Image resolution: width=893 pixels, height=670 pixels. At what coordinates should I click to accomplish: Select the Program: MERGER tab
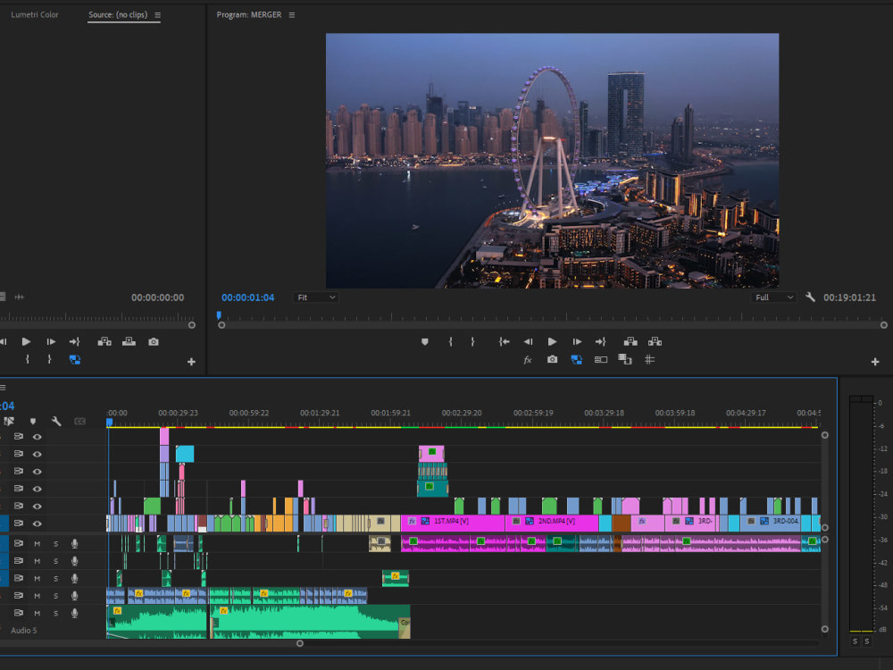(x=249, y=15)
